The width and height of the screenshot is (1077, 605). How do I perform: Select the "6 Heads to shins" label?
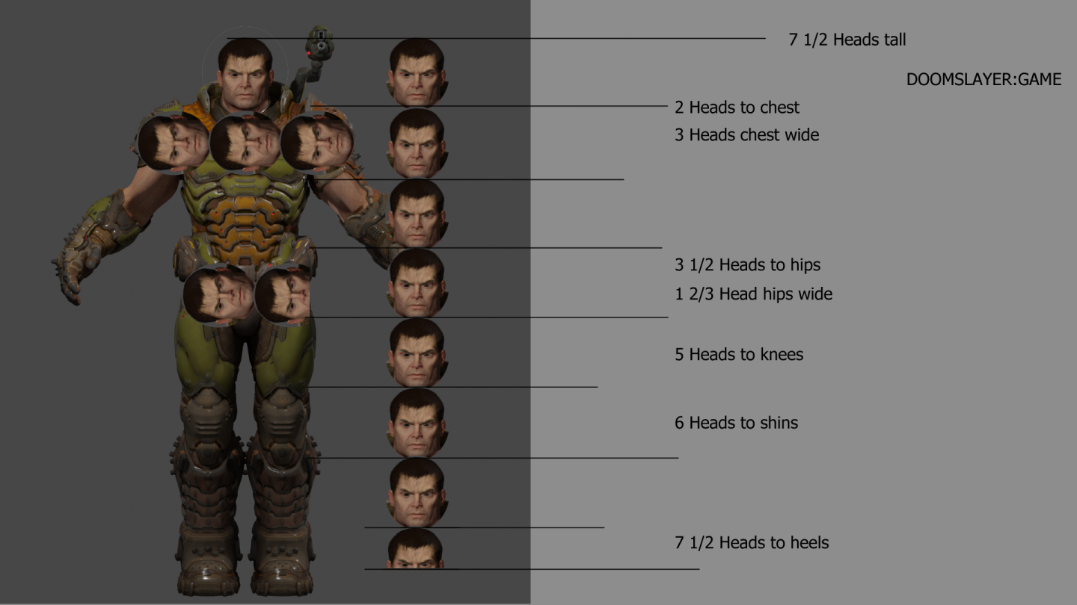pos(736,423)
